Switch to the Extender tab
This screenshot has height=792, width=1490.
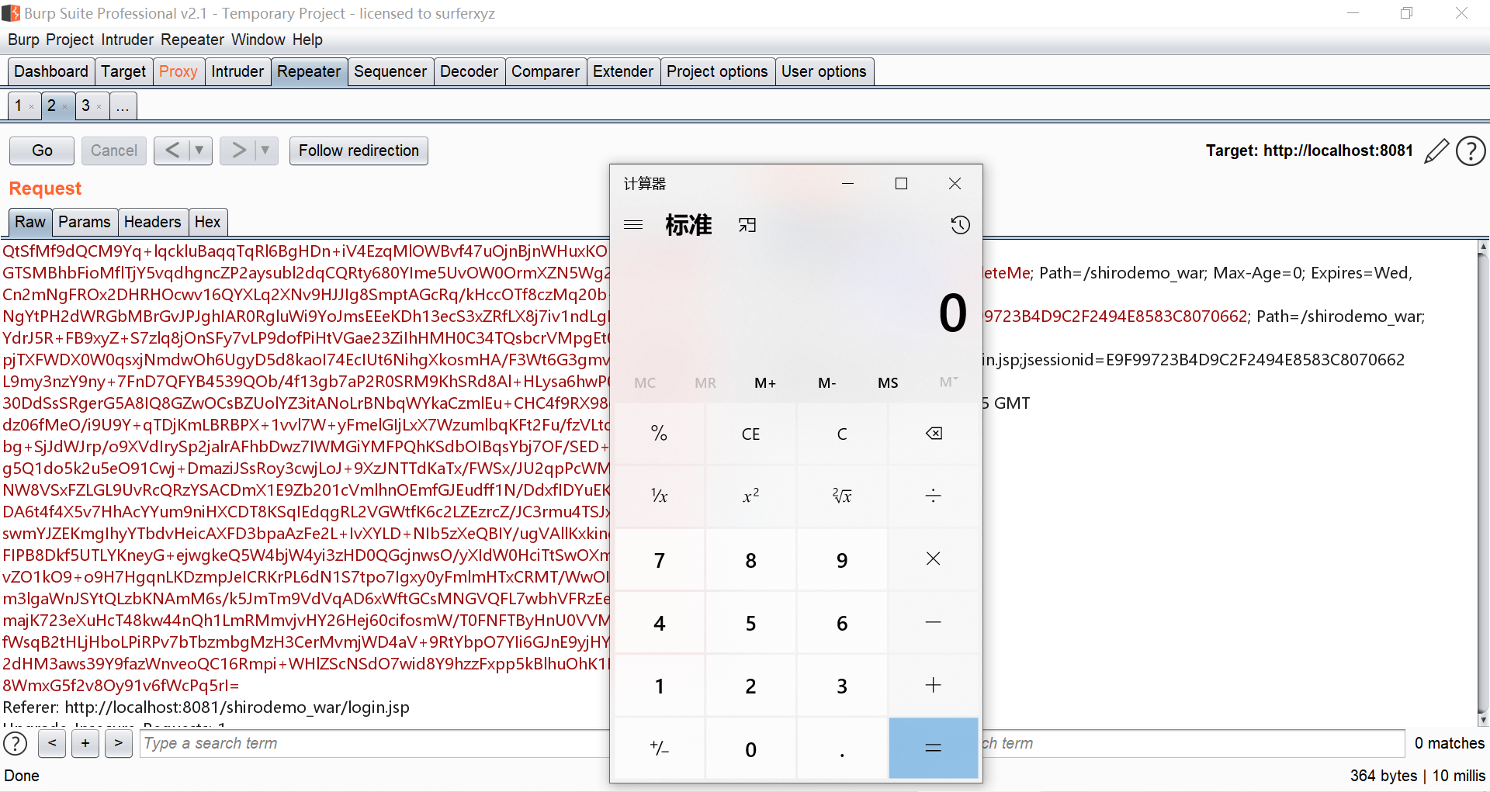click(623, 71)
